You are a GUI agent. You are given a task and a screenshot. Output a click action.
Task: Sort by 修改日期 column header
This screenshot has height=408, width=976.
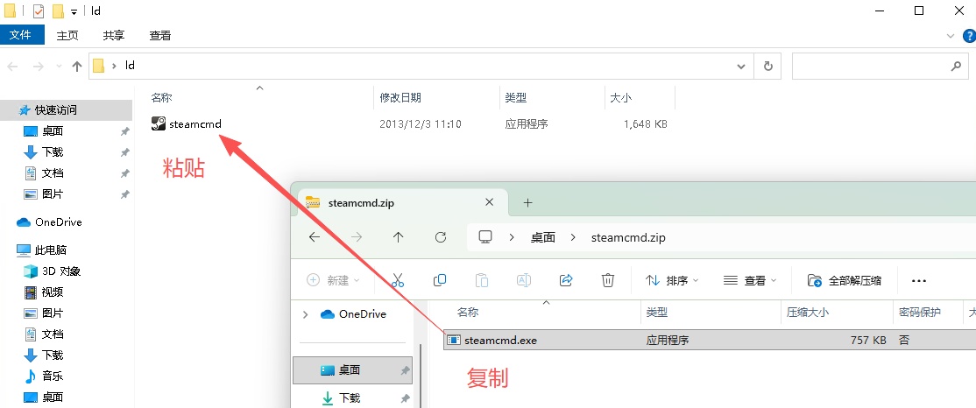click(400, 98)
